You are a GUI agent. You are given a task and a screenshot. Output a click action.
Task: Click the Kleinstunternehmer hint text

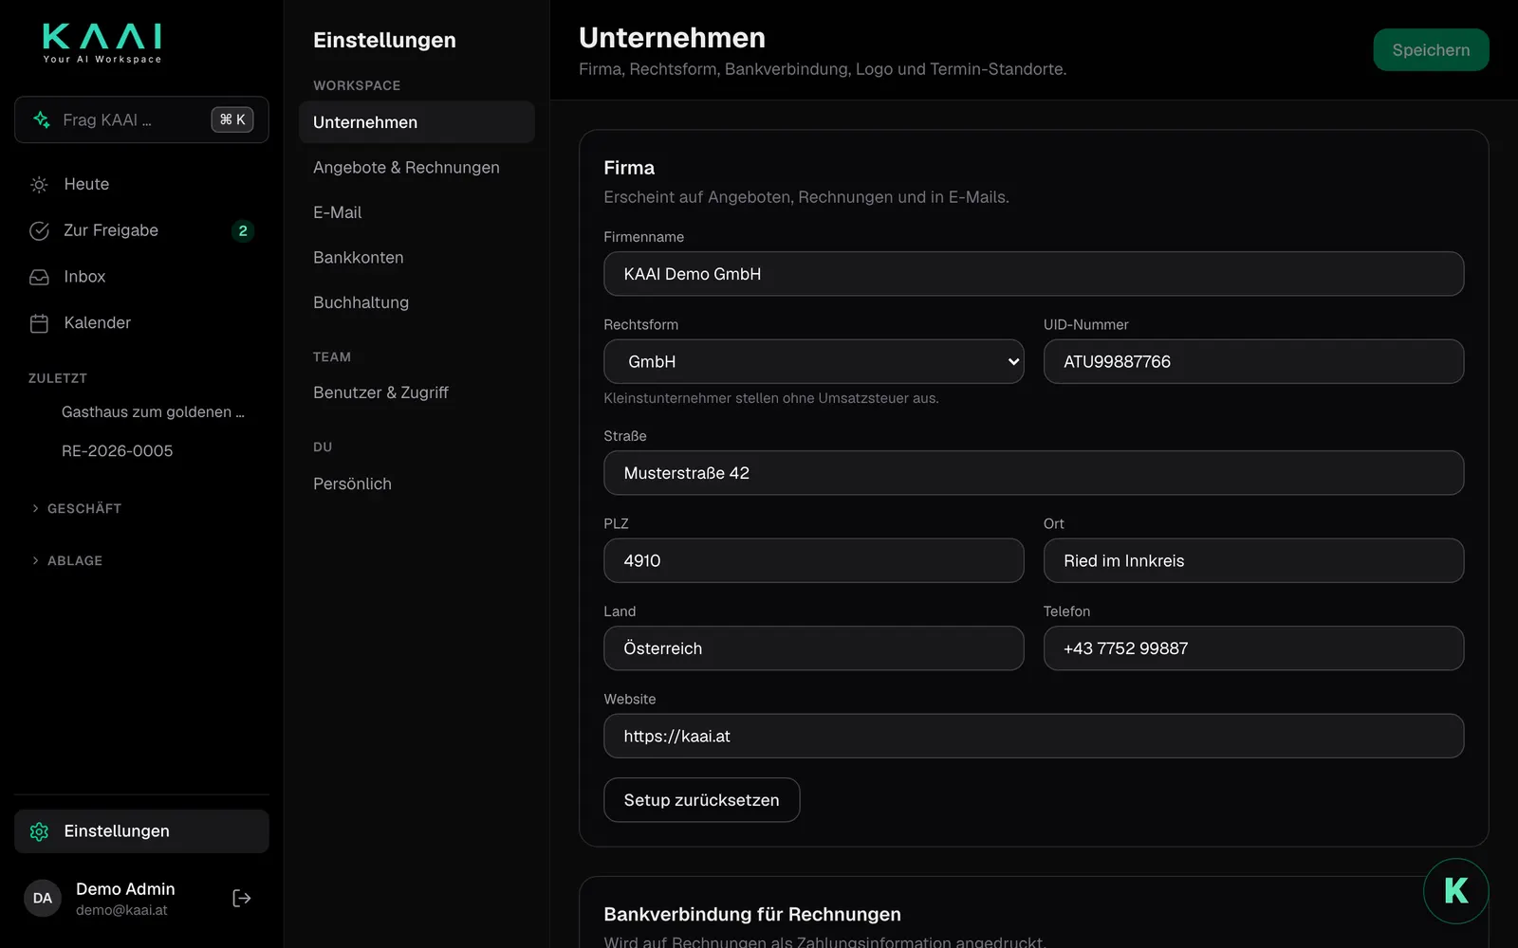770,398
